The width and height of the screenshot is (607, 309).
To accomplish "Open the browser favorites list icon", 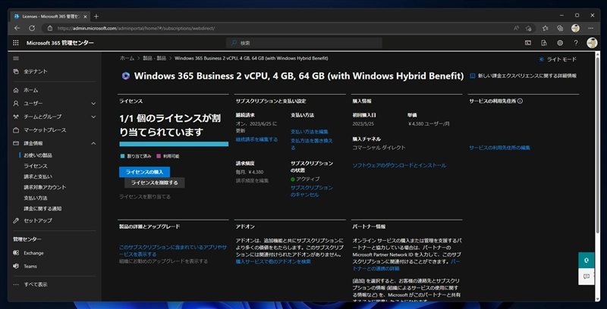I will (546, 28).
